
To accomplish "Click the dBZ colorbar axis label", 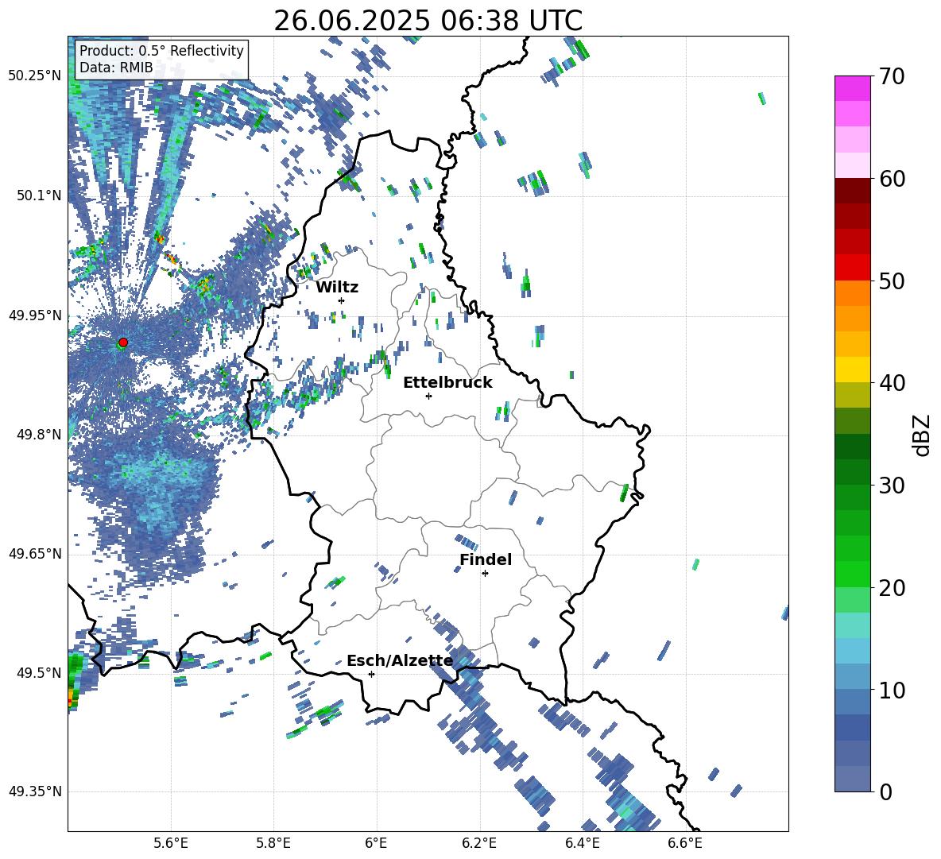I will 922,435.
